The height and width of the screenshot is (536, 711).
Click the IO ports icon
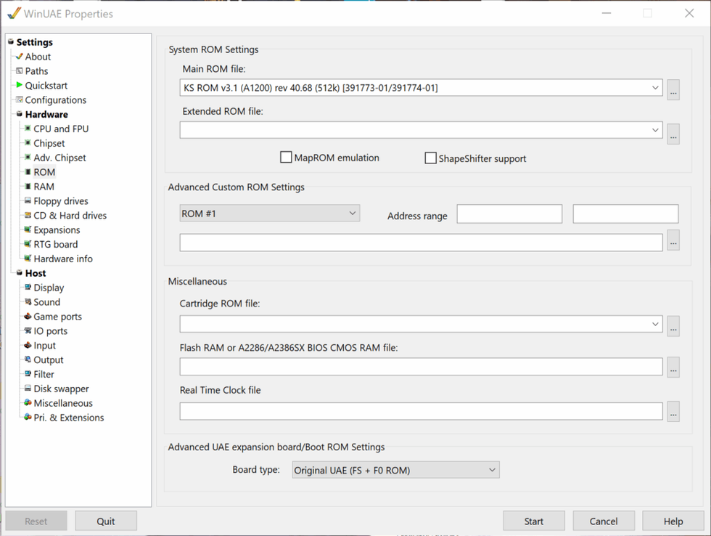28,331
